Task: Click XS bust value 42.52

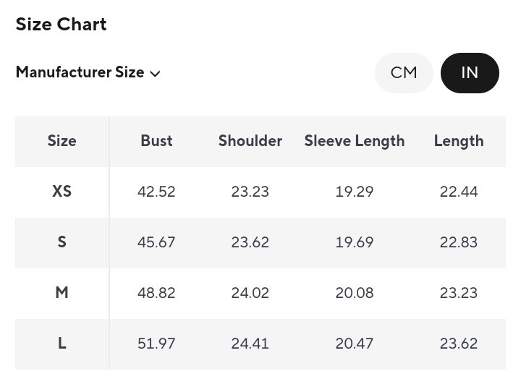Action: [156, 192]
